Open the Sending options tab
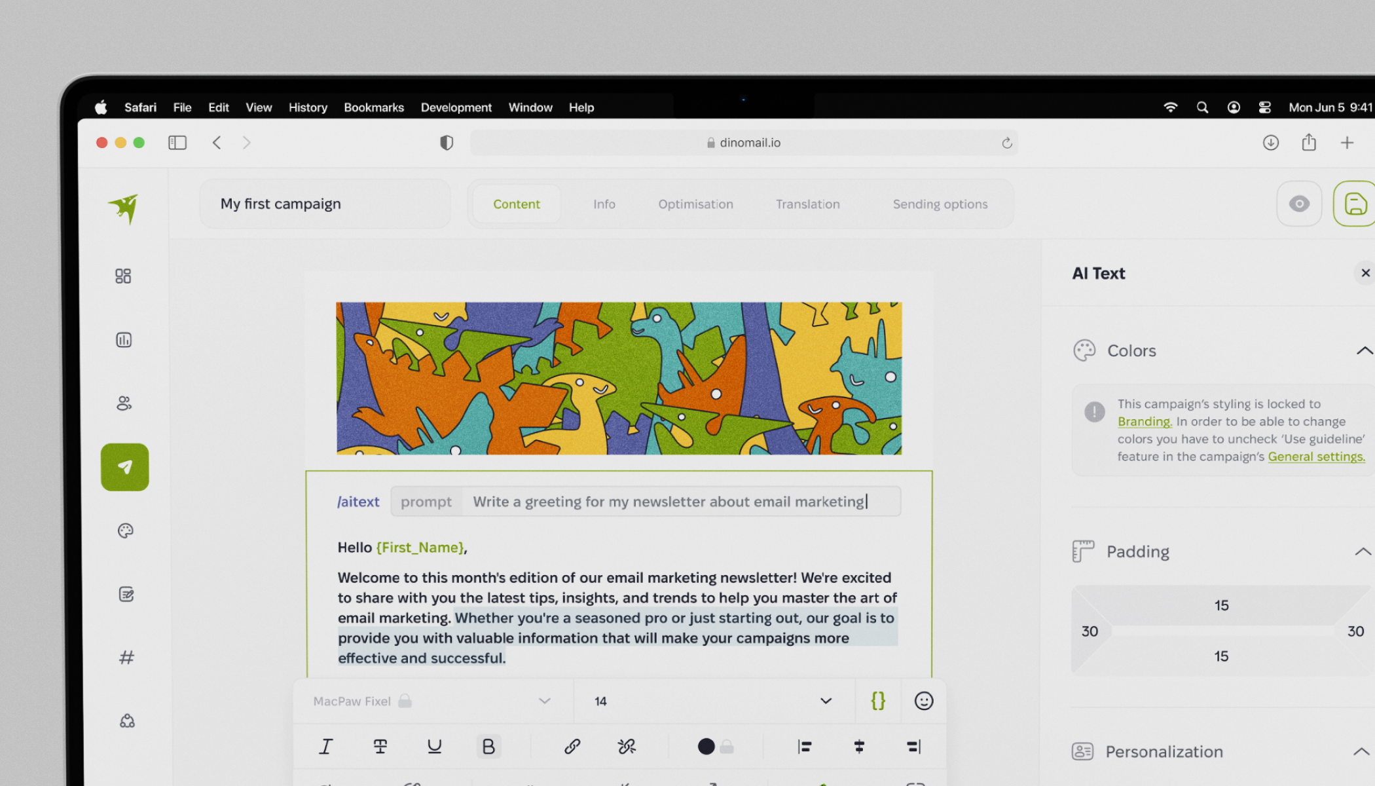This screenshot has width=1375, height=786. coord(940,204)
